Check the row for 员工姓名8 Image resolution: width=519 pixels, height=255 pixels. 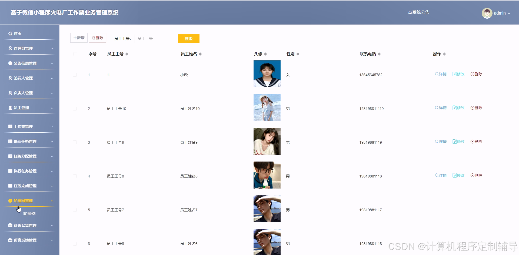(75, 176)
